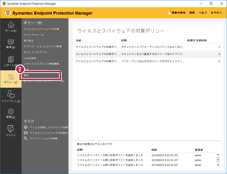Click the Log Off (ログオフ) link
This screenshot has height=174, width=227.
[x=216, y=12]
